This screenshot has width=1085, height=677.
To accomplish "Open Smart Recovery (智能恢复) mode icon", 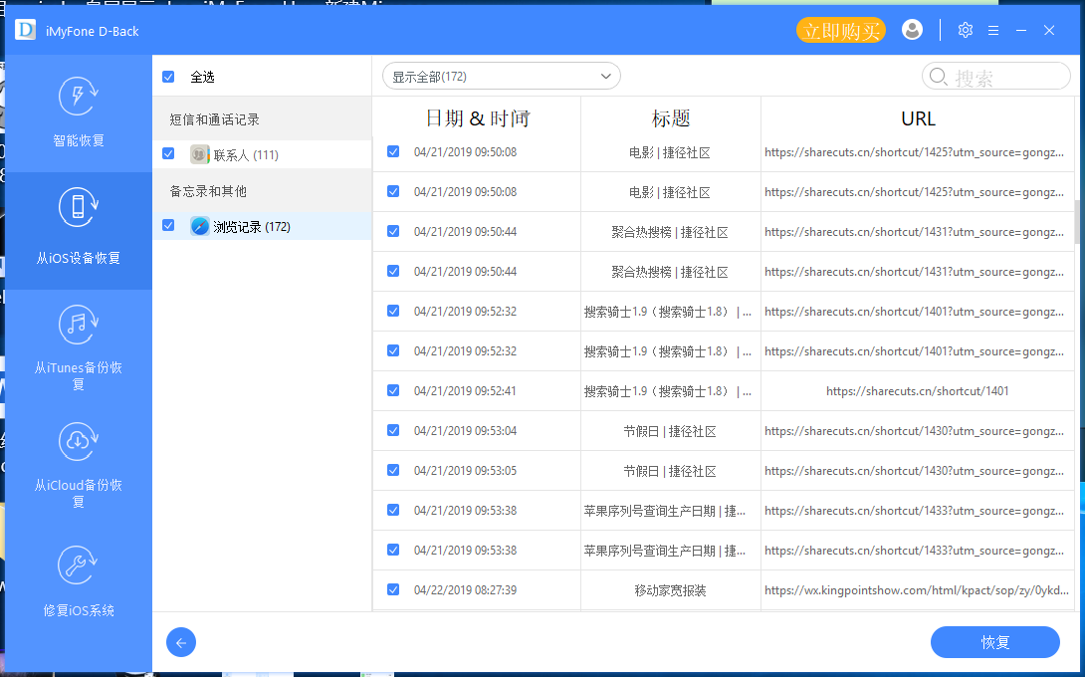I will tap(78, 98).
